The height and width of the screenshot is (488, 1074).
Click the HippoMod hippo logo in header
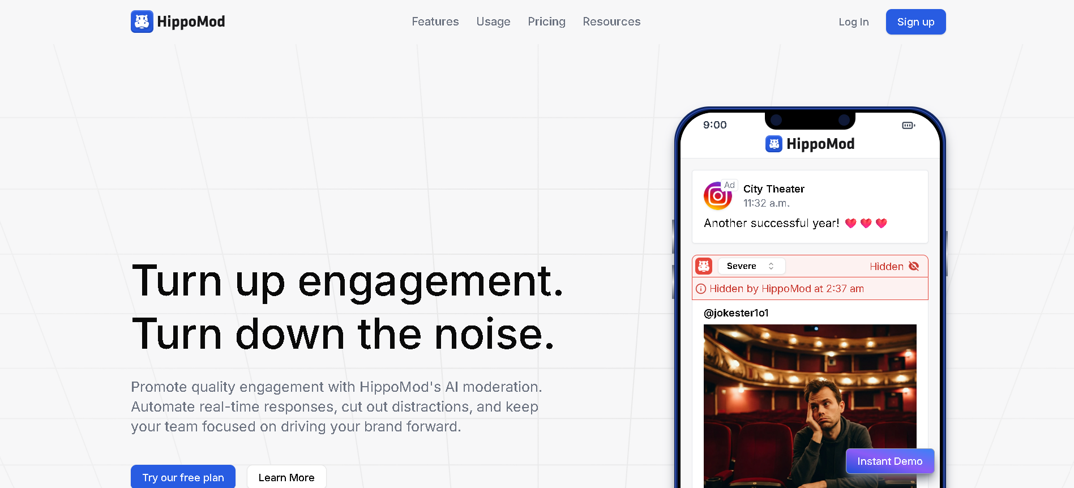coord(142,22)
